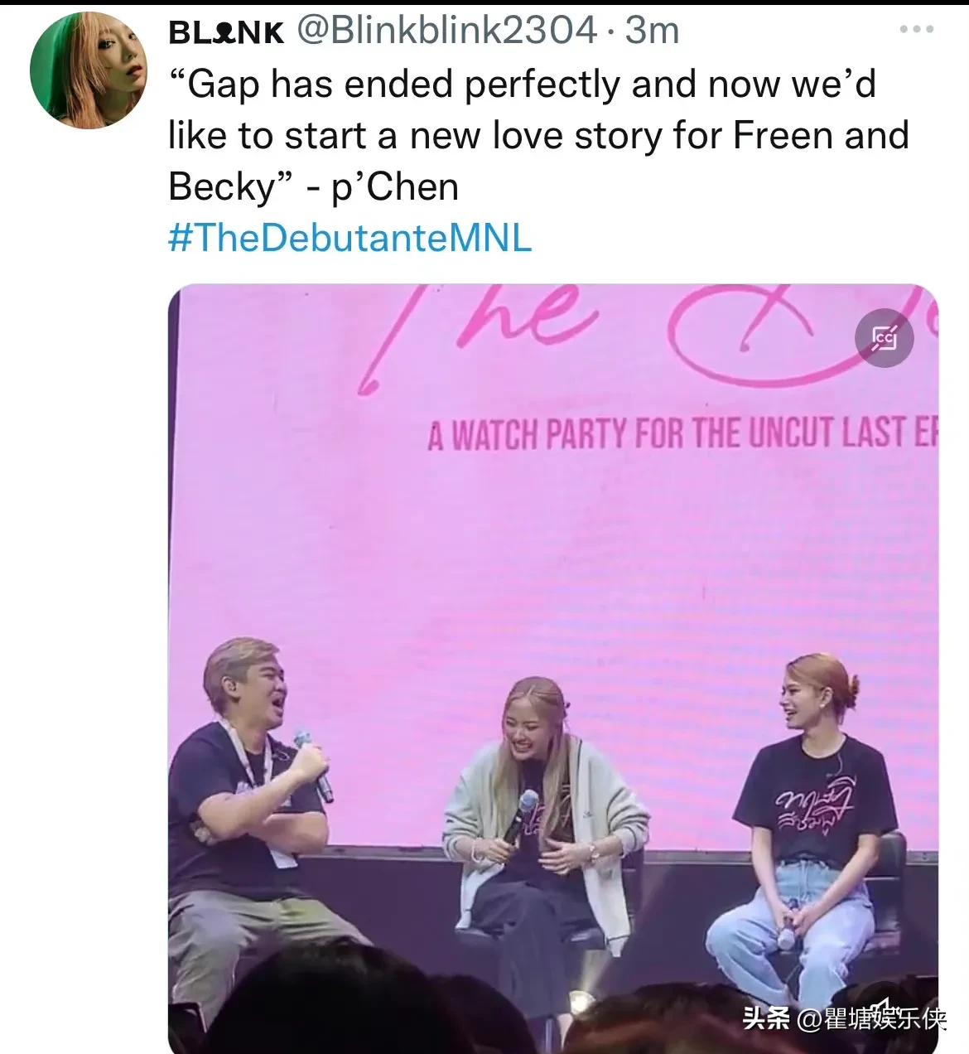Click the center woman's handheld microphone
This screenshot has width=969, height=1054.
(x=520, y=812)
